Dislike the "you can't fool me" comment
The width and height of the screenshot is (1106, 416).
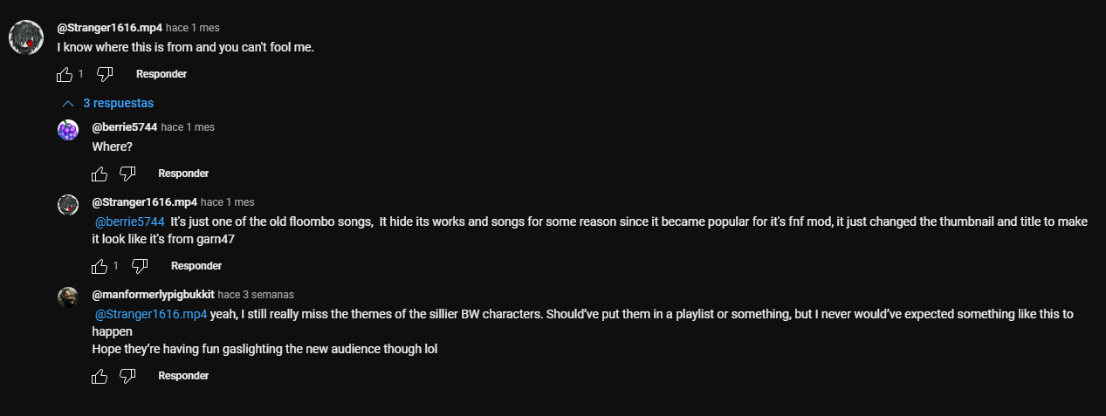[105, 74]
